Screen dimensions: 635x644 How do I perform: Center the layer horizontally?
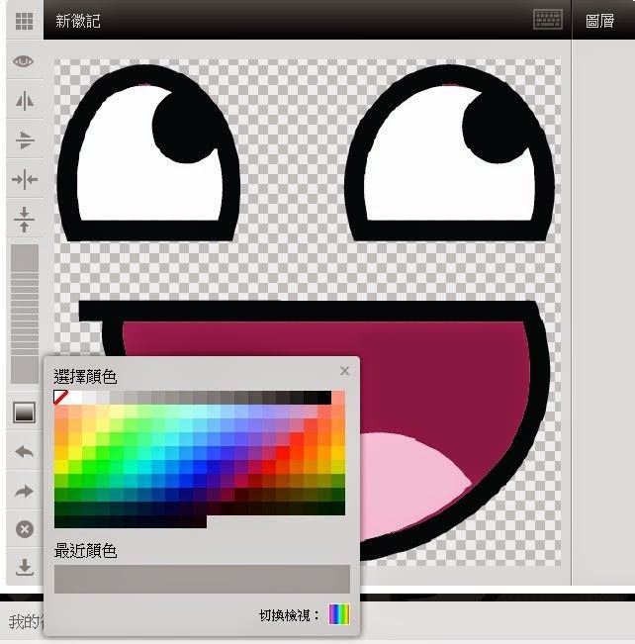point(25,179)
